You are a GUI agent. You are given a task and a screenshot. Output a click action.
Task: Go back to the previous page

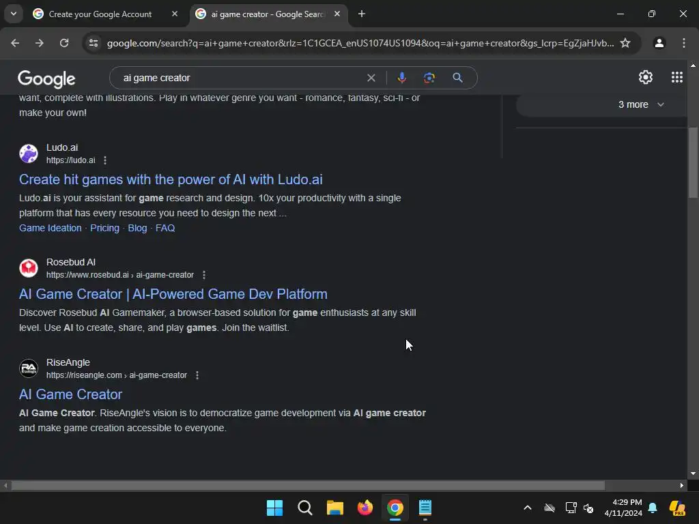click(x=15, y=43)
